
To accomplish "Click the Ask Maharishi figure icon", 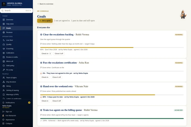I will coord(3,116).
